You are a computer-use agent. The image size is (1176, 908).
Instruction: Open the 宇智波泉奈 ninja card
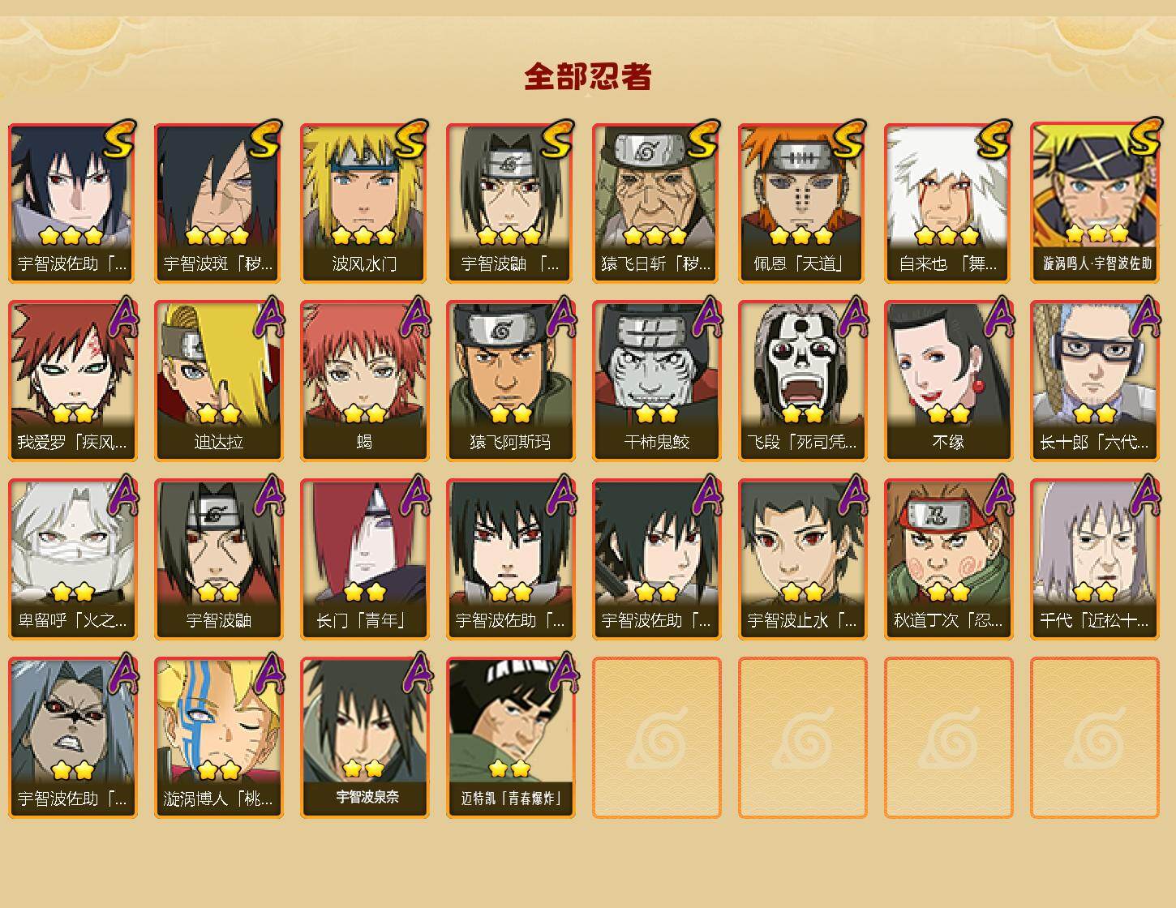point(364,738)
